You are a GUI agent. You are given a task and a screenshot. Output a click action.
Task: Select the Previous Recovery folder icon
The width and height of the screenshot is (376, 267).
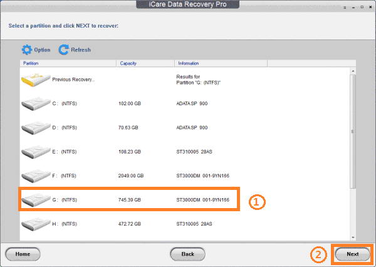pos(35,79)
